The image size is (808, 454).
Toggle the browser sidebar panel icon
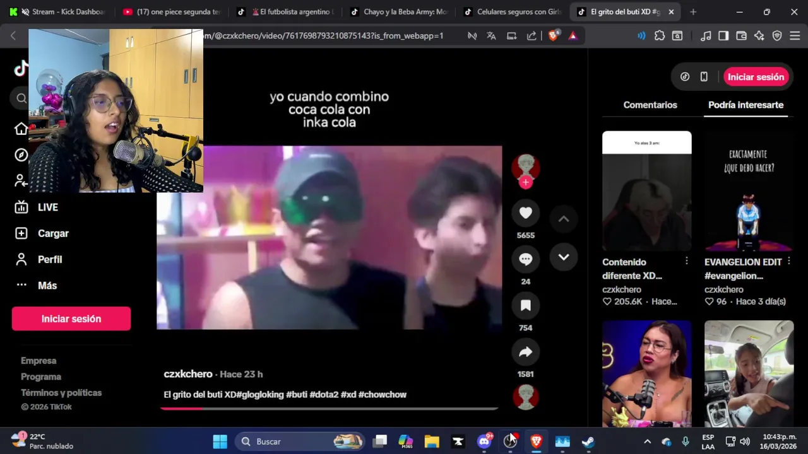(x=723, y=36)
